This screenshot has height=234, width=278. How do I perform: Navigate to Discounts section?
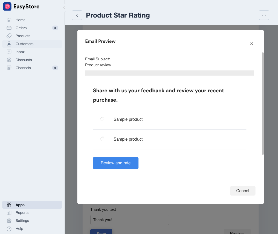tap(32, 60)
